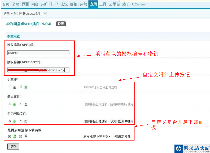Click the [+] next to breadcrumb
This screenshot has height=153, width=210.
(45, 14)
